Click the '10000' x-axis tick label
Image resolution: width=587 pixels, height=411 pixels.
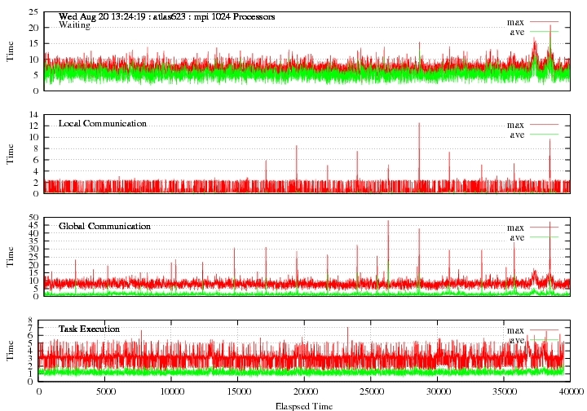pyautogui.click(x=172, y=391)
